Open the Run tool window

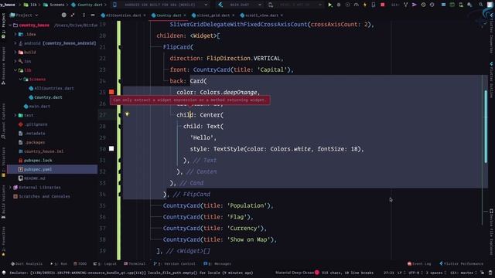59,263
